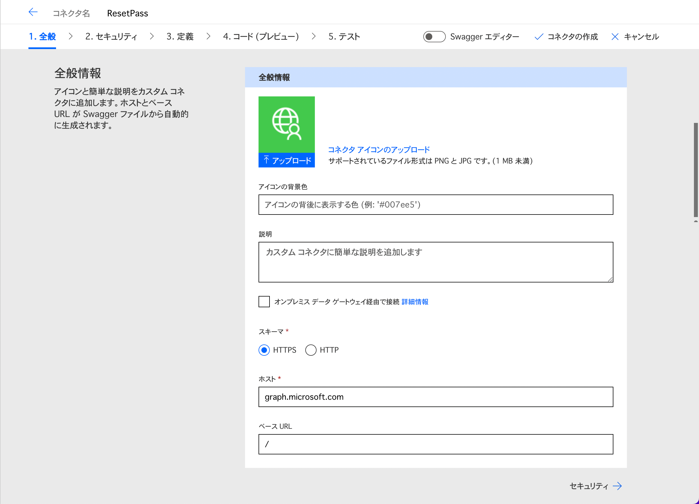
Task: Click the vertical scrollbar thumb
Action: [x=696, y=170]
